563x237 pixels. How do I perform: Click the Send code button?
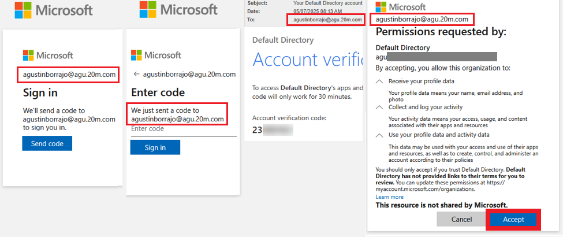pos(47,143)
